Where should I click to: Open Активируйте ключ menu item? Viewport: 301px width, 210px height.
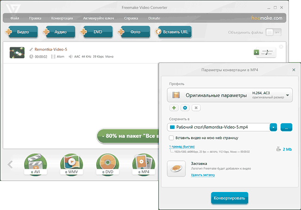[99, 18]
